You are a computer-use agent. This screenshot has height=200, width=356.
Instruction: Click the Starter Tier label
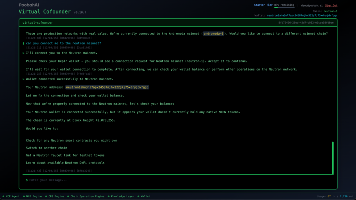click(x=263, y=5)
